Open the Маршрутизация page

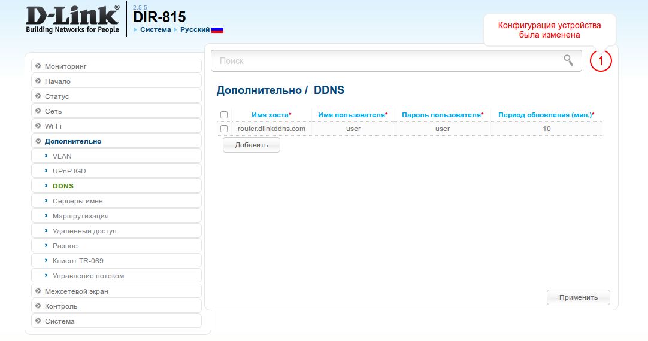80,216
